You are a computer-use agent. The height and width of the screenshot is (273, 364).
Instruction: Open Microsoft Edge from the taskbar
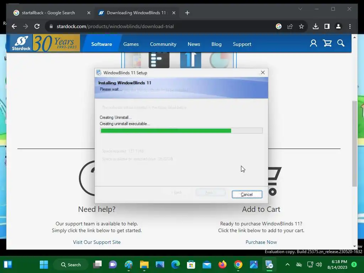pyautogui.click(x=176, y=264)
